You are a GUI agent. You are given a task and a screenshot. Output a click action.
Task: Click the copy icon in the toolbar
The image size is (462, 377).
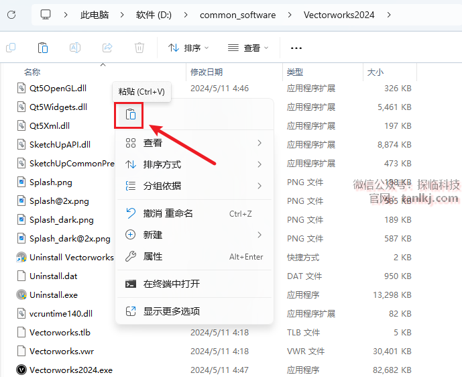click(x=11, y=48)
